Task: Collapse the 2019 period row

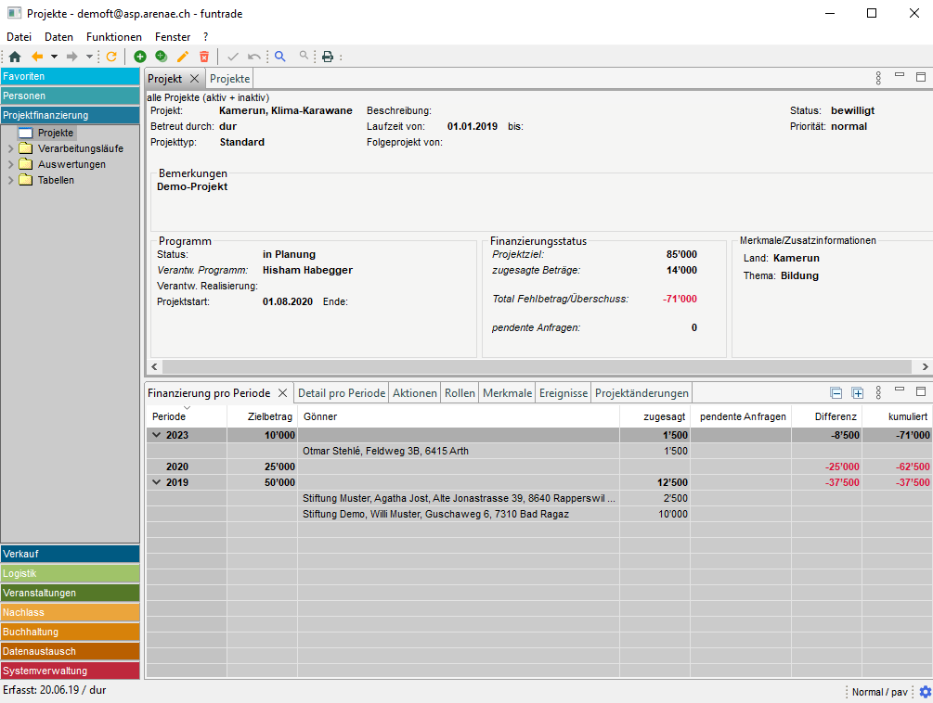Action: (156, 482)
